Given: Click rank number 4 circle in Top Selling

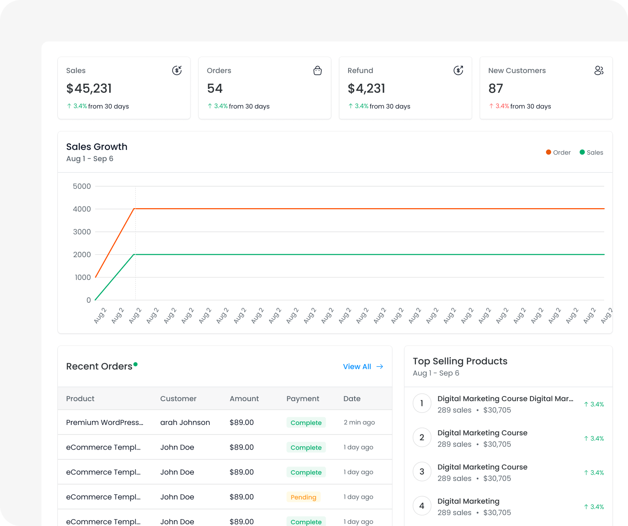Looking at the screenshot, I should [422, 506].
